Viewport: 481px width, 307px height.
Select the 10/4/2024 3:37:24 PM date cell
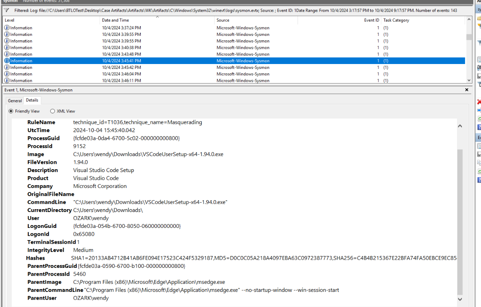(121, 28)
